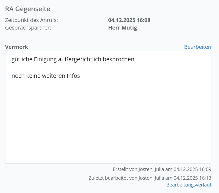Image resolution: width=219 pixels, height=193 pixels.
Task: Place cursor on the word besprochen
Action: point(119,59)
